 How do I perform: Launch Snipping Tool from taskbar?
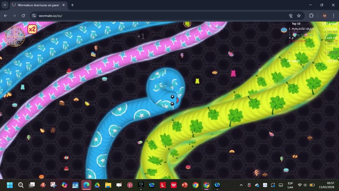pyautogui.click(x=53, y=185)
